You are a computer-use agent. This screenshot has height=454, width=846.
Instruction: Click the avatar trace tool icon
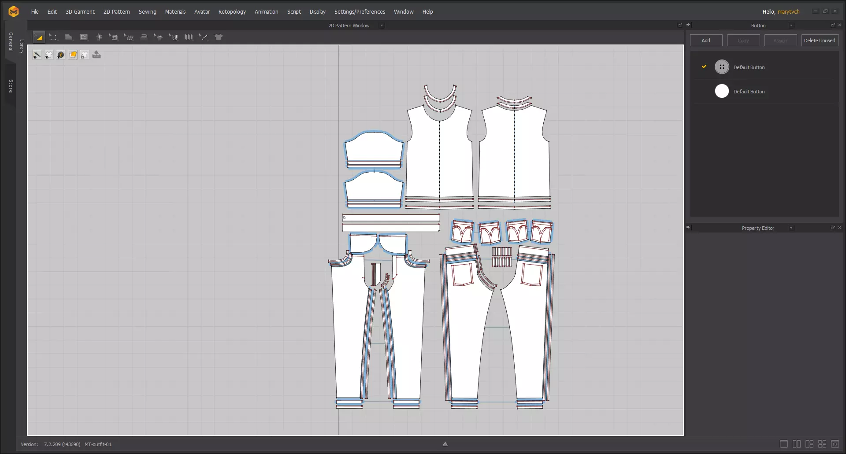(x=99, y=37)
